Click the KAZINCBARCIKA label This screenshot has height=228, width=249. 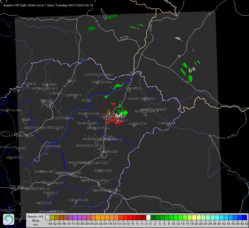click(45, 88)
